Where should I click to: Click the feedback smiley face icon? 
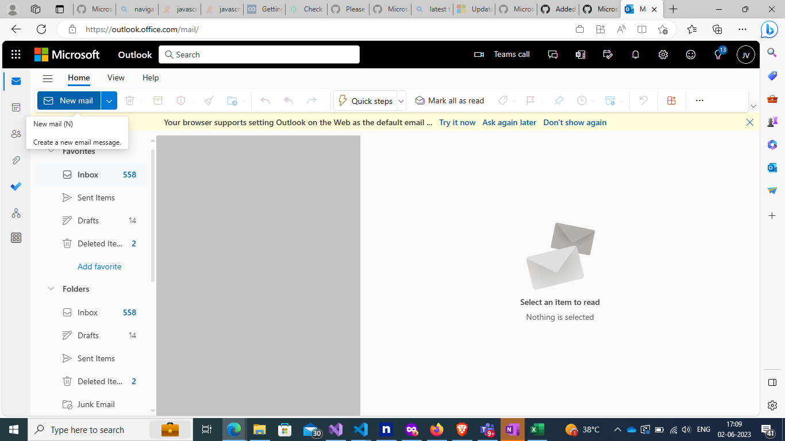(x=690, y=54)
